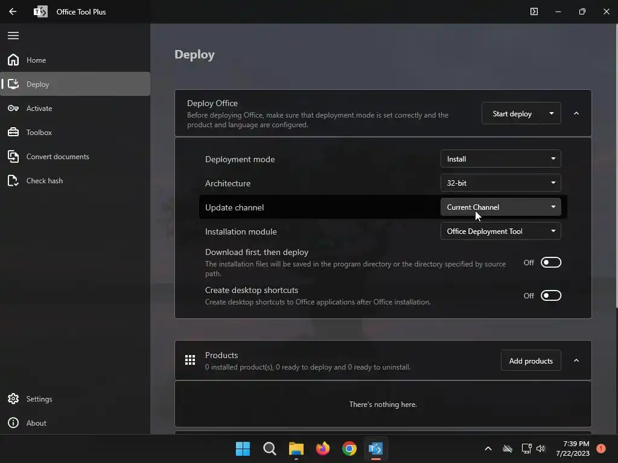Click the Activate key icon
This screenshot has width=618, height=463.
point(13,108)
